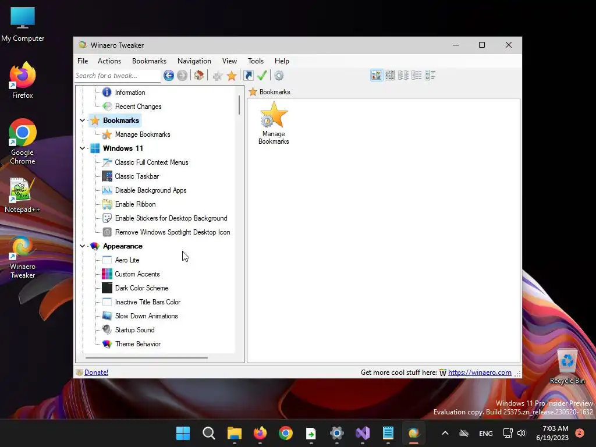Select Slow Down Animations tweak
This screenshot has width=596, height=447.
point(146,316)
